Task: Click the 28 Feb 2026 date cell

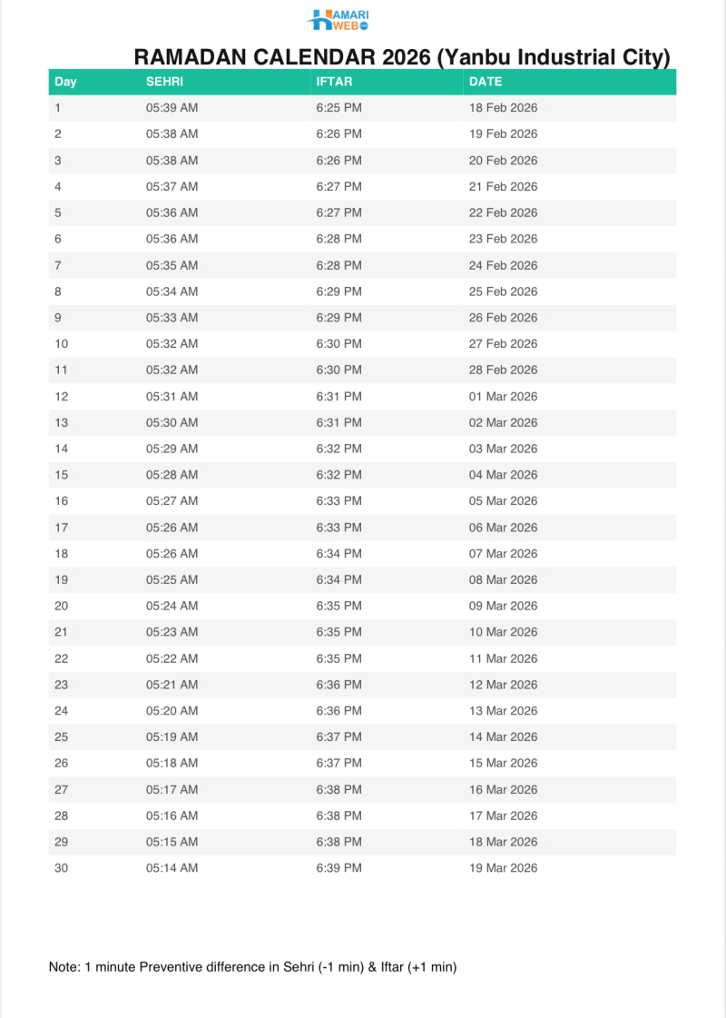Action: pos(504,371)
